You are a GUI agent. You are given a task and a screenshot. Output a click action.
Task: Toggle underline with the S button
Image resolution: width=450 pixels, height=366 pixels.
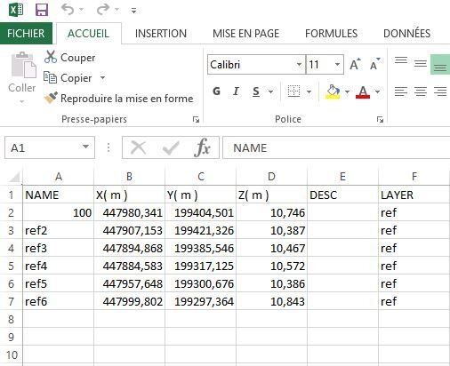pos(256,91)
